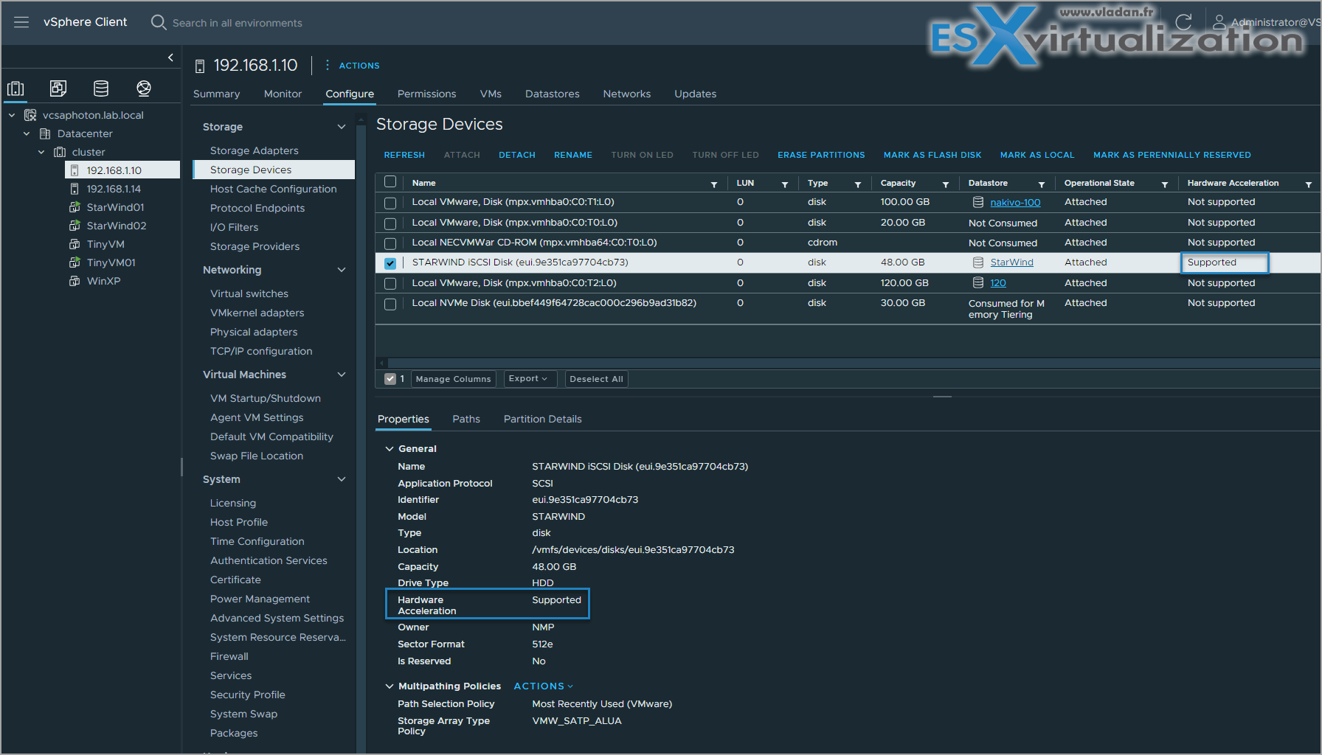Switch to Storage inventory view icon

[101, 89]
